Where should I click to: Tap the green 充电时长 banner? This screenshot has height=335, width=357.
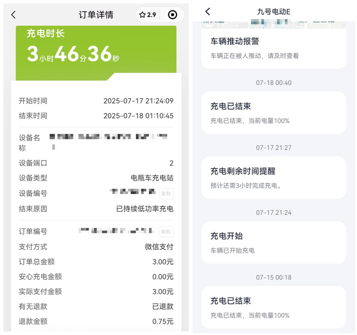pyautogui.click(x=96, y=50)
